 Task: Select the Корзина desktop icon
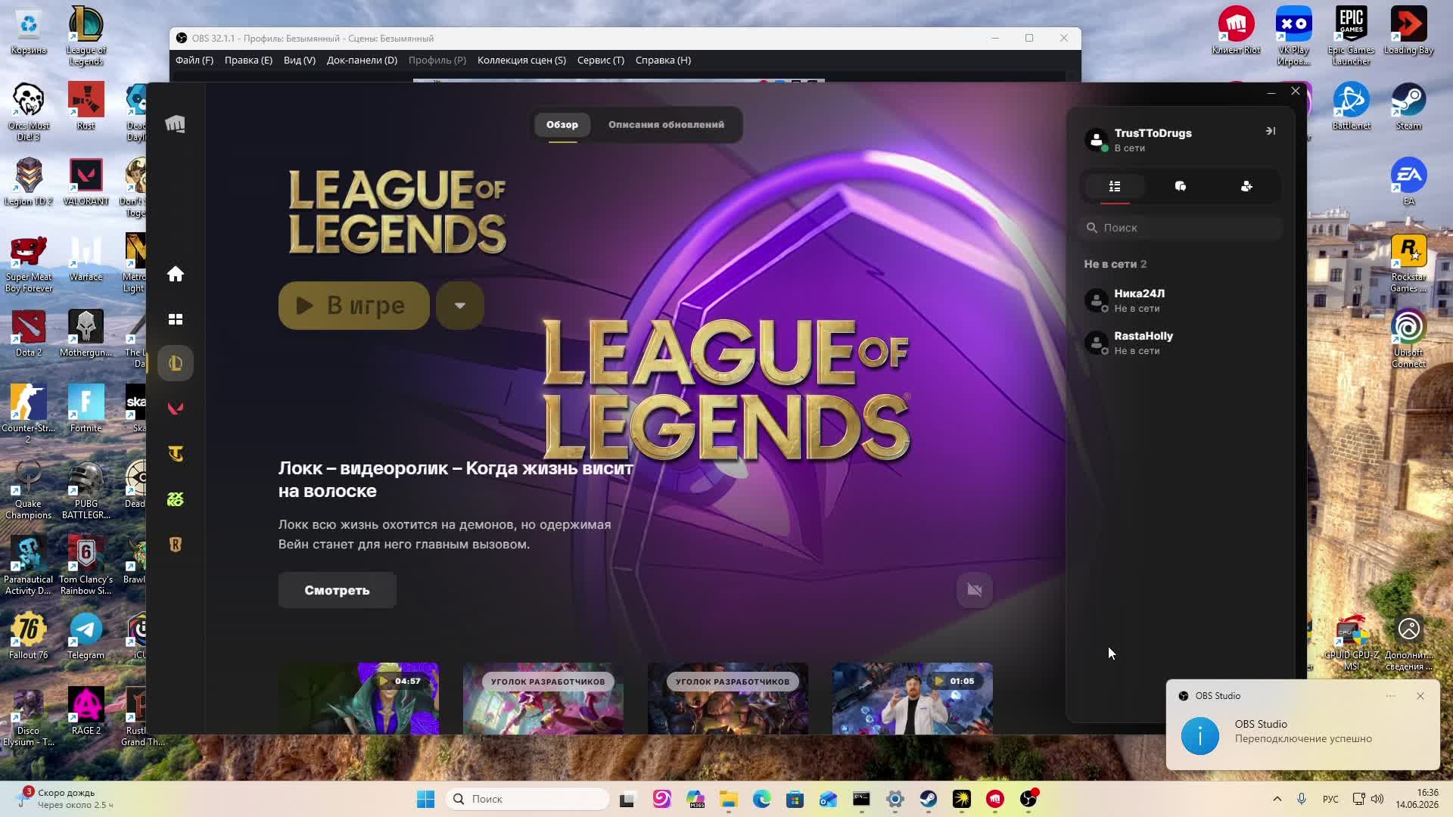tap(29, 32)
